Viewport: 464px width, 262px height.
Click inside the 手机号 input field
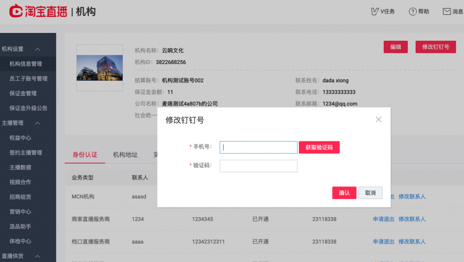[258, 147]
